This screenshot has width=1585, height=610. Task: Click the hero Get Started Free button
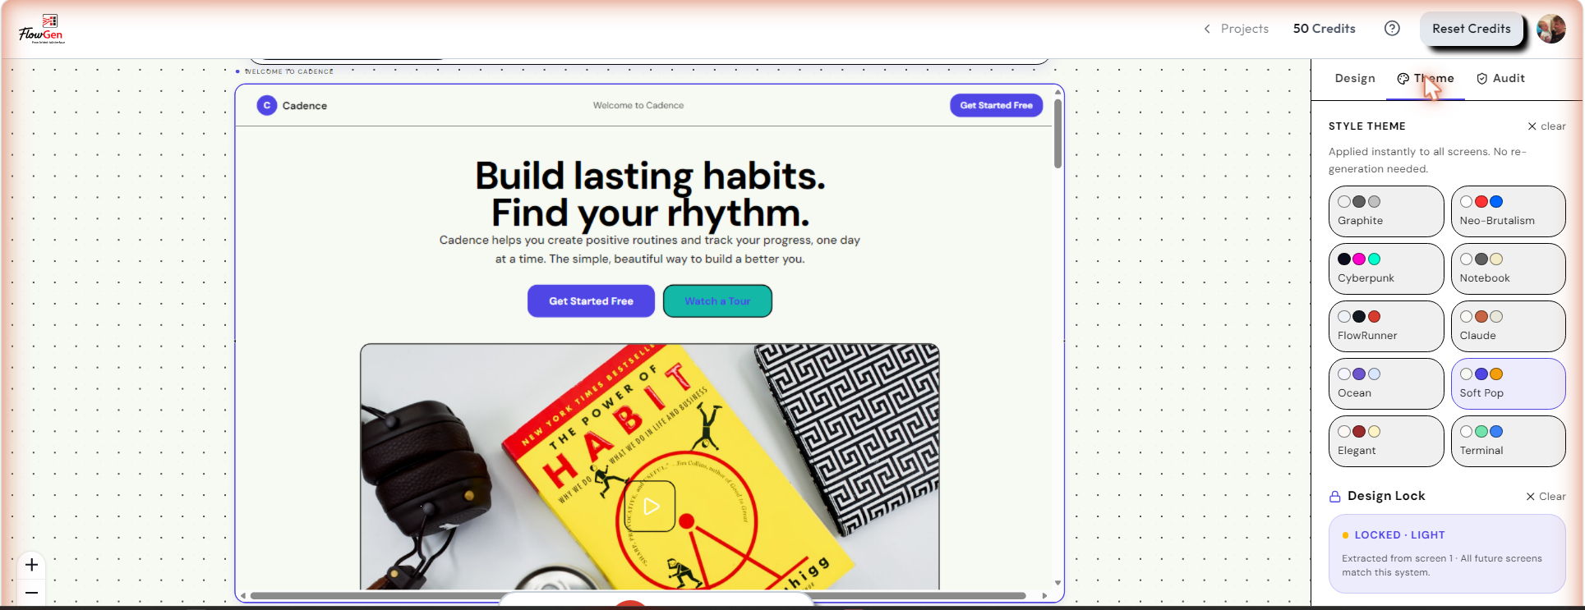tap(591, 301)
